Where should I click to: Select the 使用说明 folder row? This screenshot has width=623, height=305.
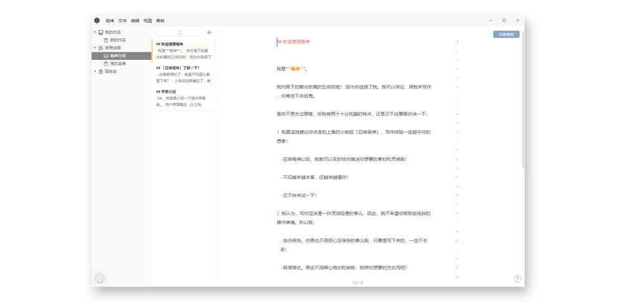pyautogui.click(x=121, y=48)
